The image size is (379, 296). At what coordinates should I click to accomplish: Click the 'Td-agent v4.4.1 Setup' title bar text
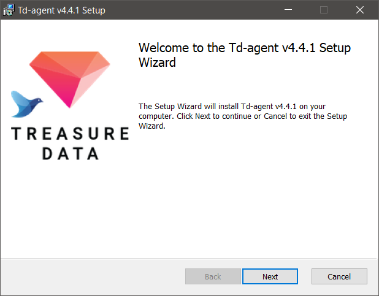point(62,10)
